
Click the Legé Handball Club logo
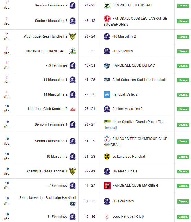107,217
